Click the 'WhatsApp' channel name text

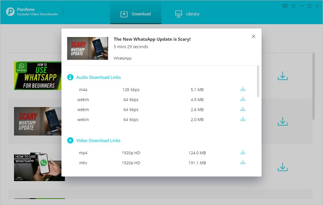(123, 58)
